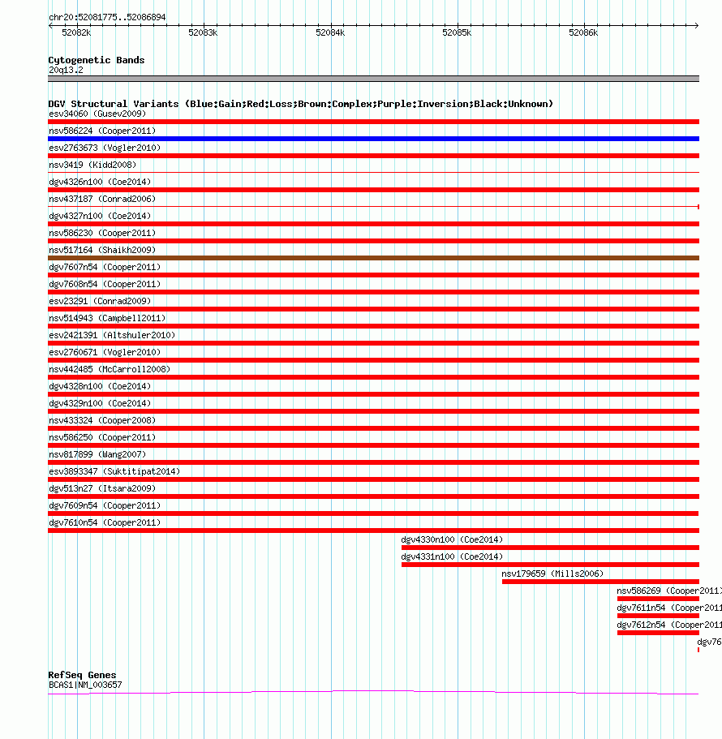Select the thin nsv3419 variant line
This screenshot has height=739, width=722.
pos(373,173)
